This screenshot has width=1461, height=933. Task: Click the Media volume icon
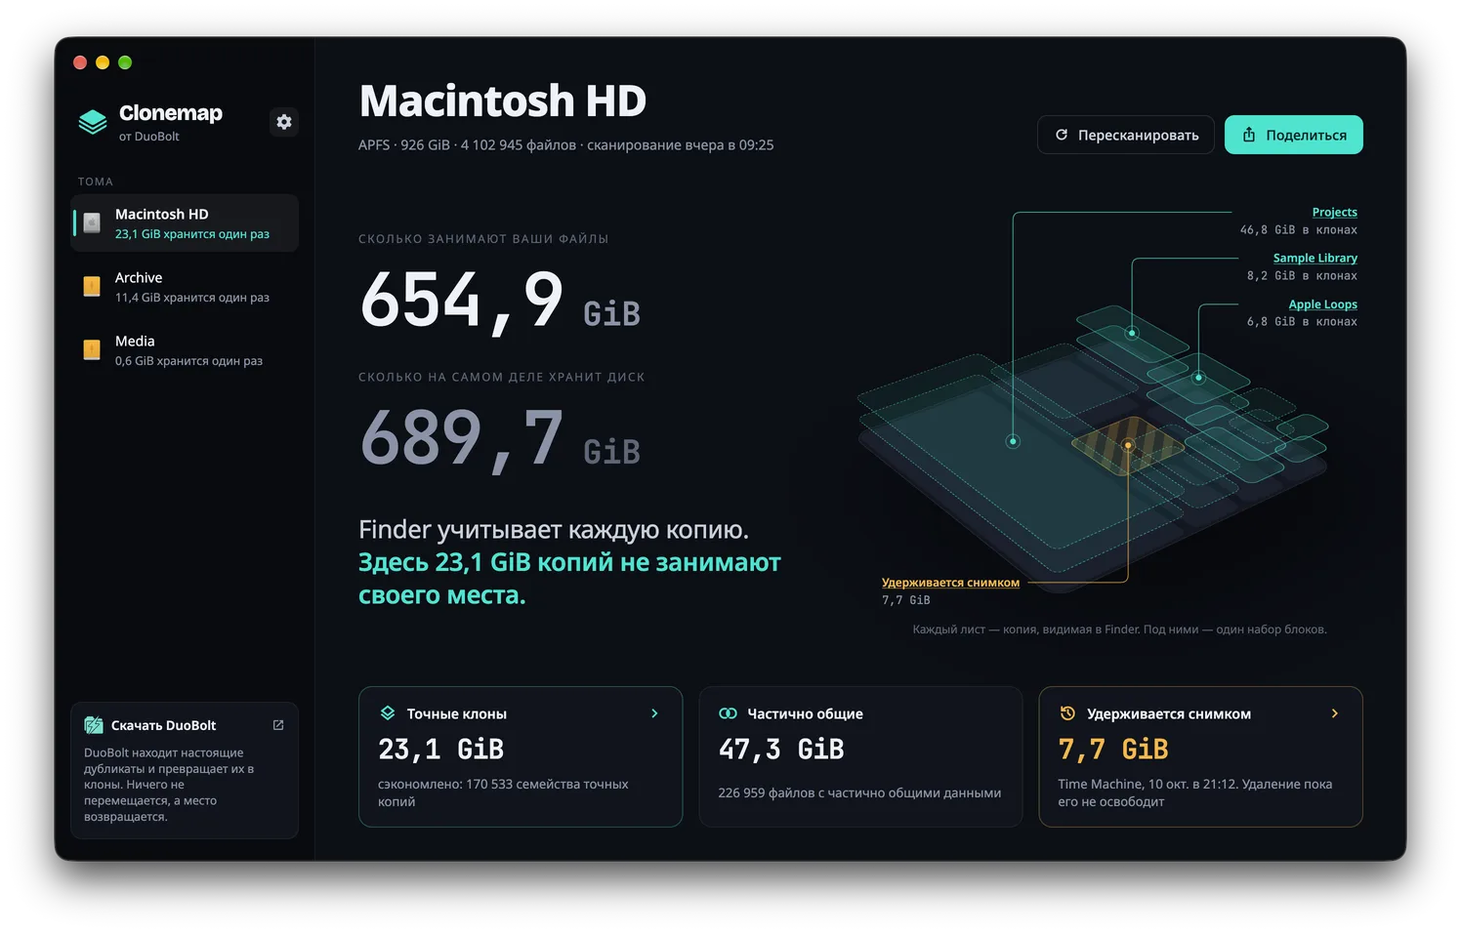point(92,349)
